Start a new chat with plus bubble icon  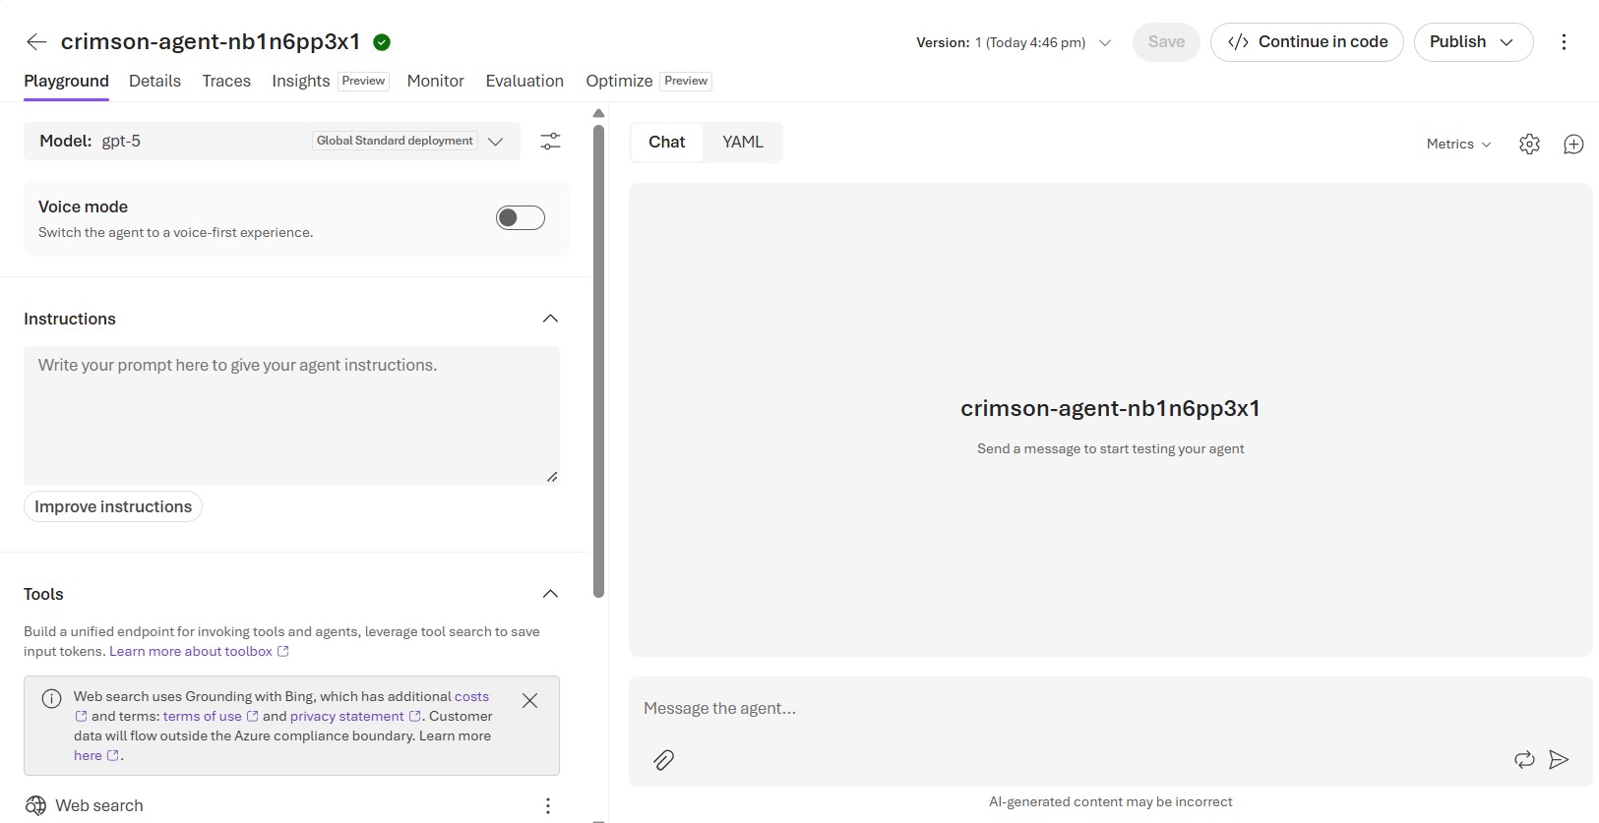click(1573, 145)
